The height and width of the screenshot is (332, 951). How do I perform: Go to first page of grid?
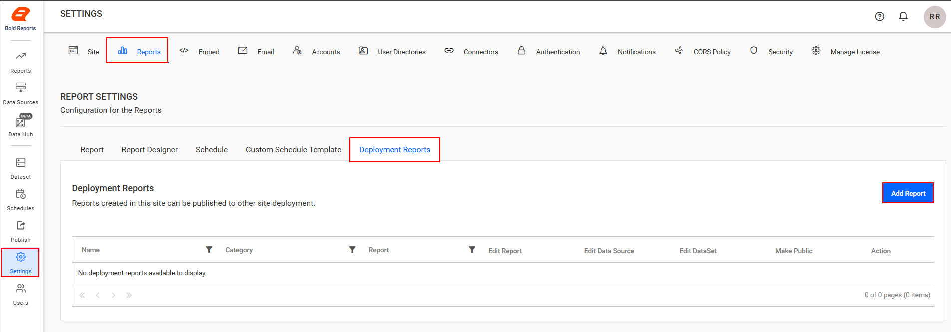tap(82, 295)
